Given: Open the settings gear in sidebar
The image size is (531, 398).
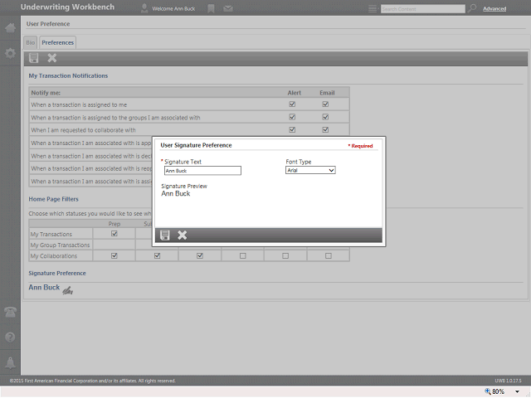Looking at the screenshot, I should (x=10, y=53).
